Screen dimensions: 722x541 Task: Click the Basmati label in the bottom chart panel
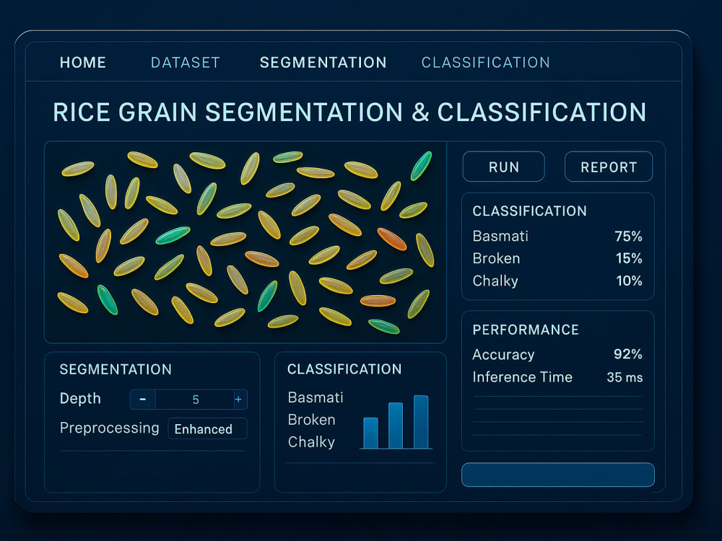coord(316,397)
